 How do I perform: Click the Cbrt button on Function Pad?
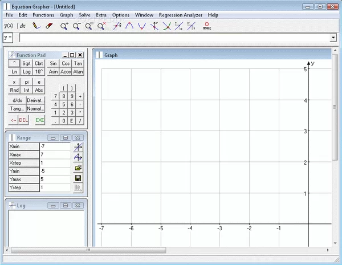(39, 63)
